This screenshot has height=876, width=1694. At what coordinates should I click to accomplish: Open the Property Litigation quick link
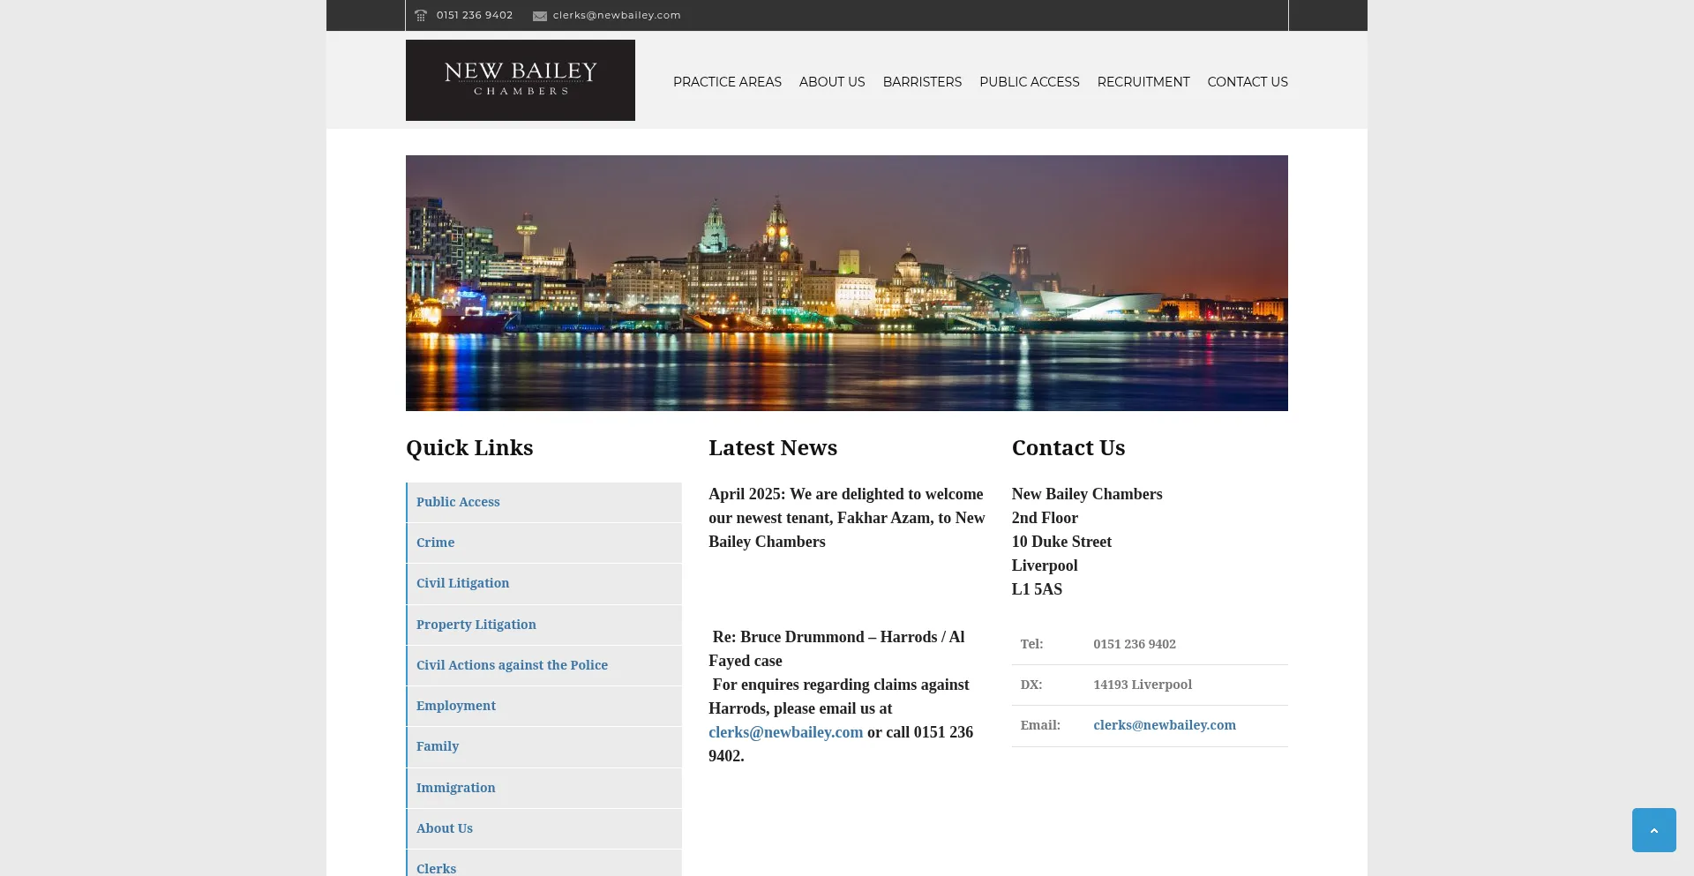[476, 625]
